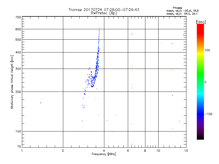This screenshot has width=219, height=164.
Task: Click the black bottom of the colorbar
Action: (200, 137)
